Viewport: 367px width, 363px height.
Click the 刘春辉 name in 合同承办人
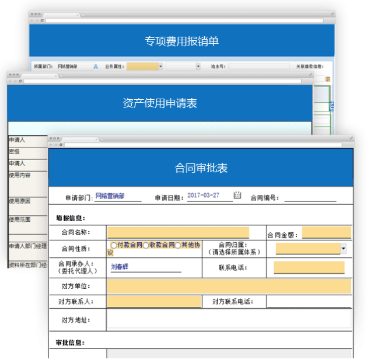(120, 267)
